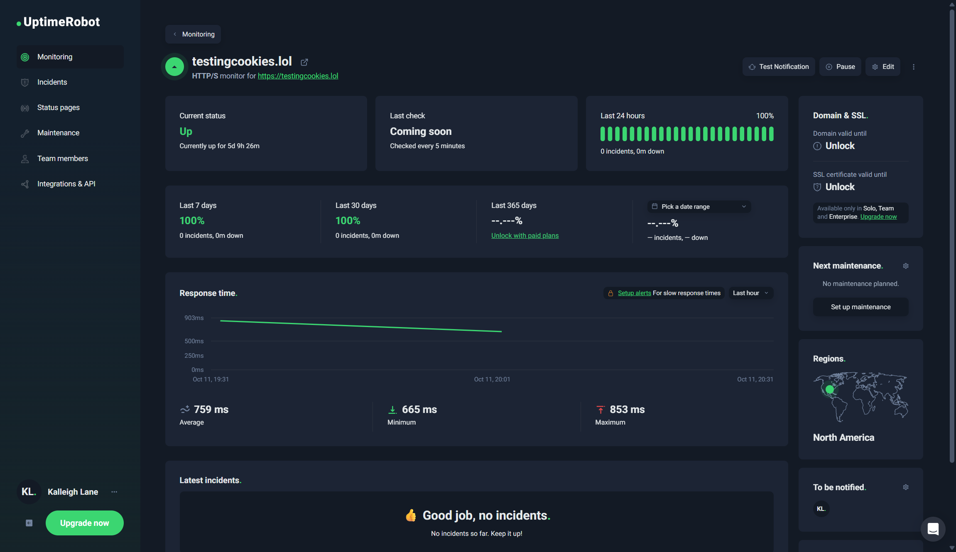956x552 pixels.
Task: Open testingcookies.lol via the external link icon
Action: 304,62
